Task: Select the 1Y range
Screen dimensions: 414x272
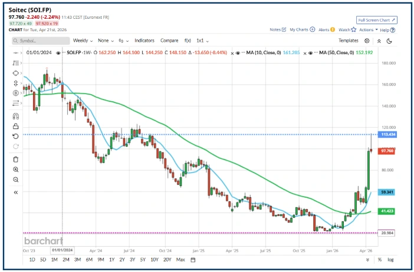Action: [111, 260]
